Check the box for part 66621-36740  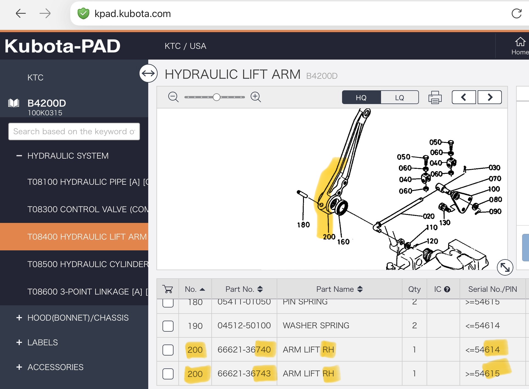168,350
